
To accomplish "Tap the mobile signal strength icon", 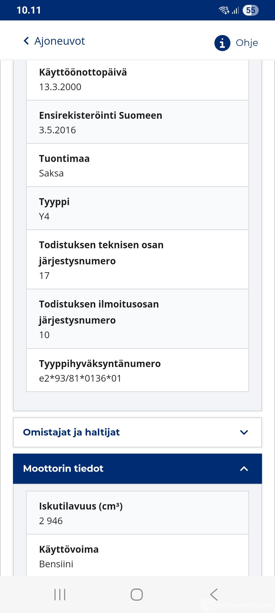I will point(236,10).
